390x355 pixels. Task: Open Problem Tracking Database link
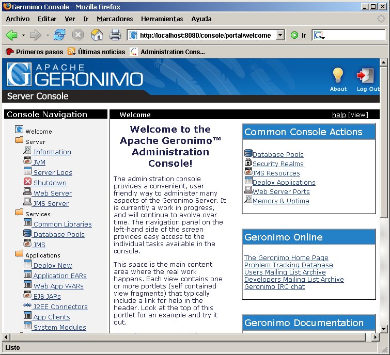point(289,265)
